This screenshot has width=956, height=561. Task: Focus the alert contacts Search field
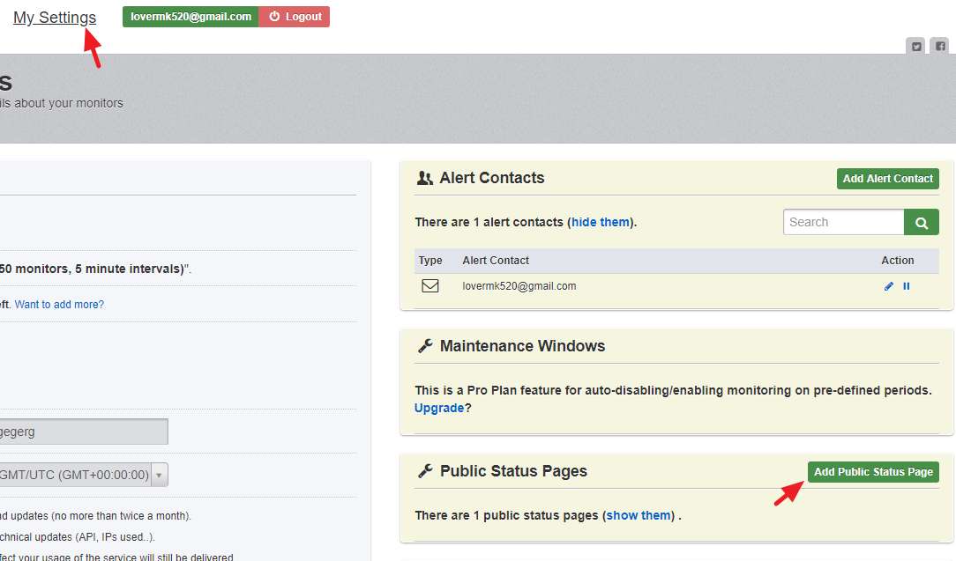843,222
